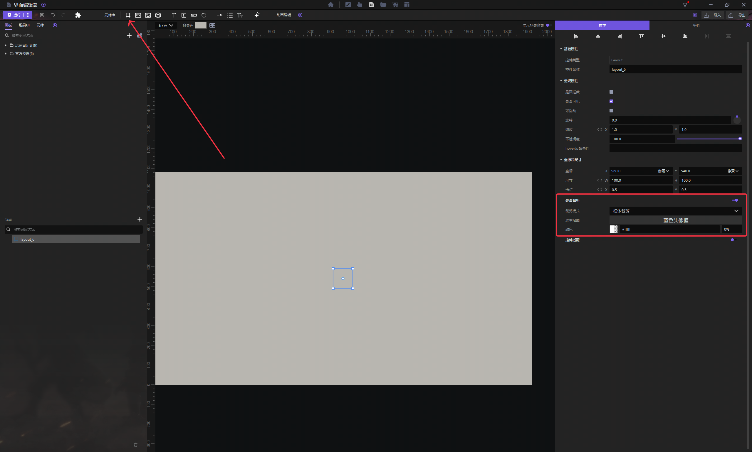
Task: Click the 背景色 color swatch
Action: point(201,25)
